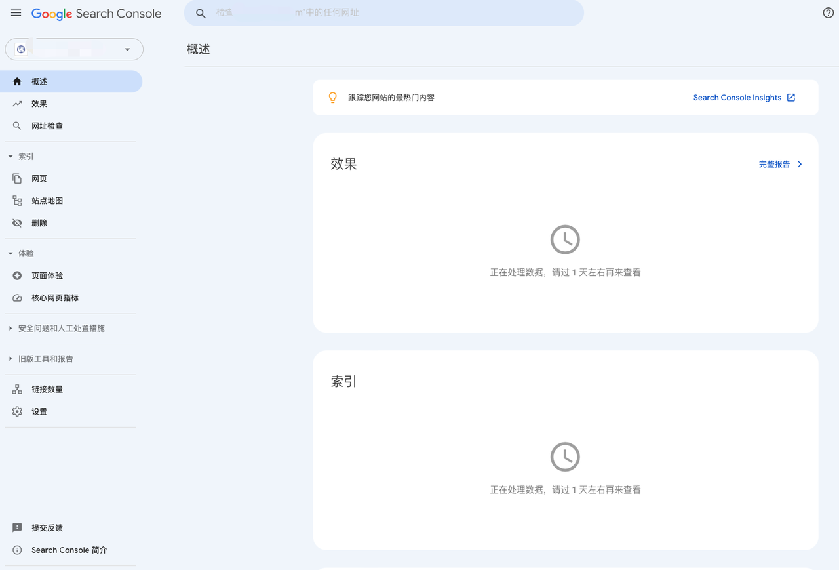This screenshot has width=839, height=570.
Task: Click the gear icon beside 设置
Action: (x=17, y=411)
